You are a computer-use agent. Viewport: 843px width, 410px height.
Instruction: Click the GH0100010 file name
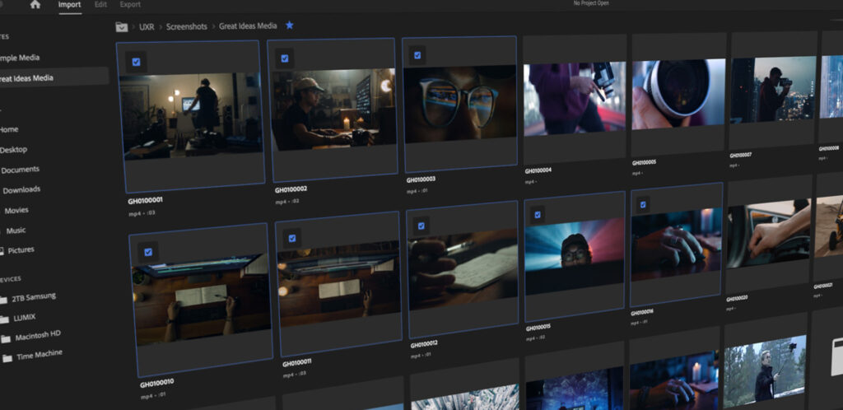[x=157, y=384]
